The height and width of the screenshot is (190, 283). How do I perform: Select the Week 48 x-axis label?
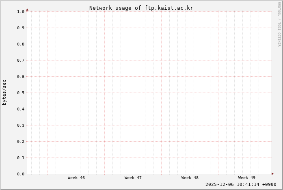coord(190,178)
